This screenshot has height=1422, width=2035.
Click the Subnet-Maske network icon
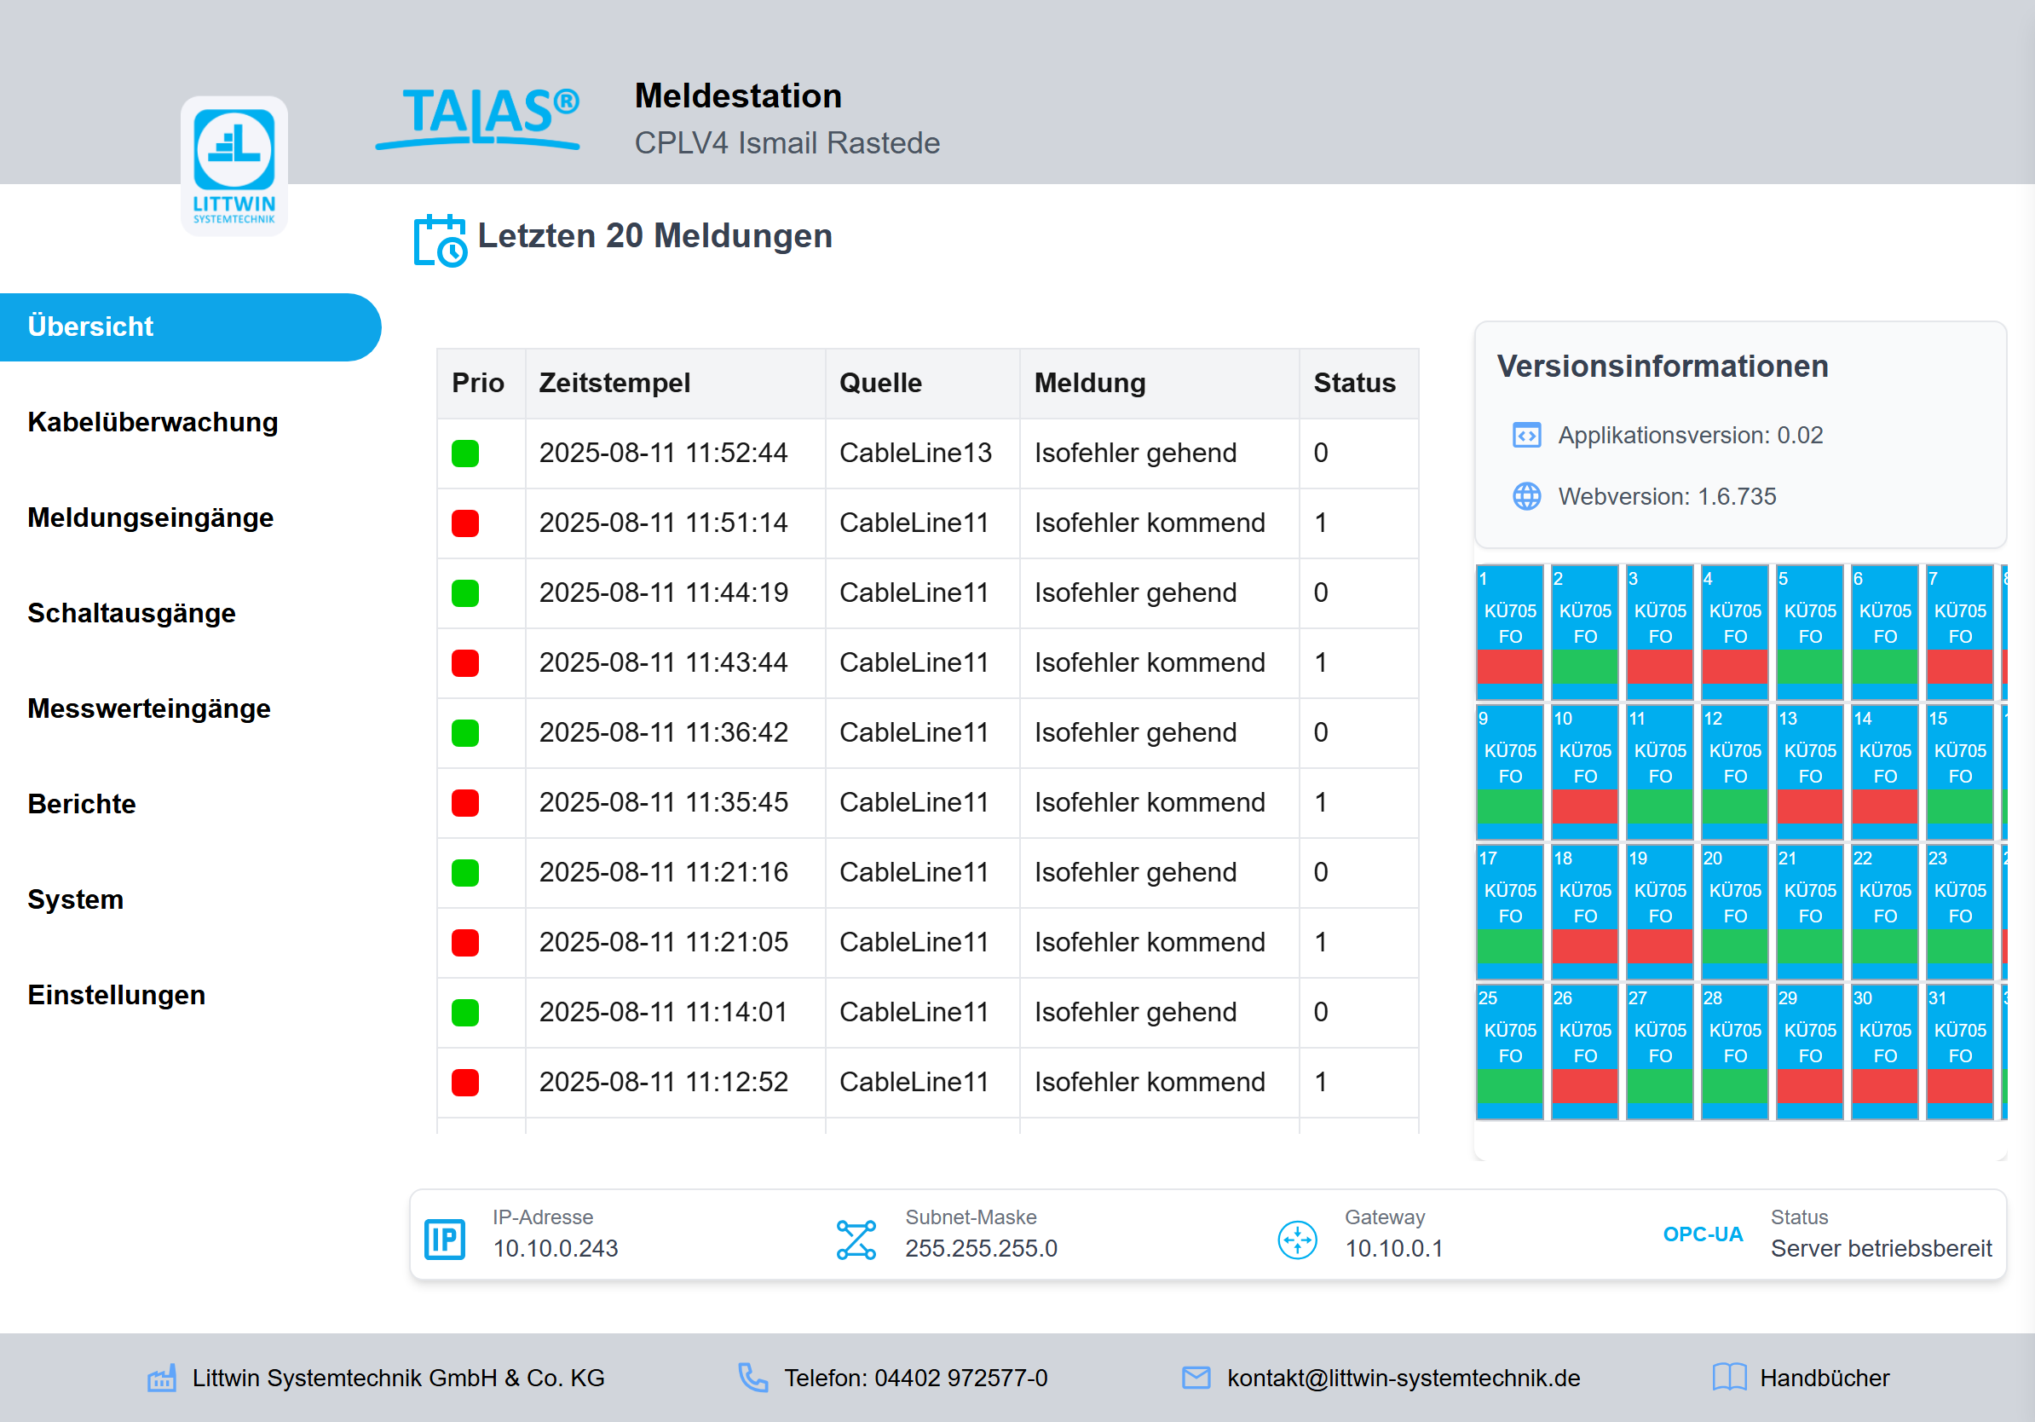[x=856, y=1239]
